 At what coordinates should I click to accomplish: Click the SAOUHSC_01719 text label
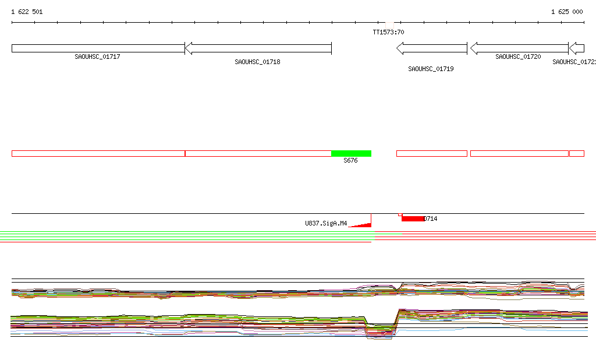pos(431,69)
